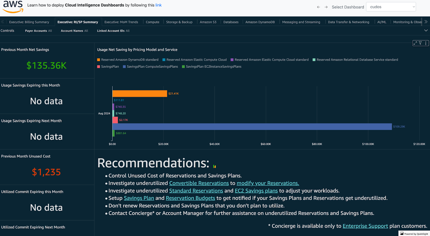The height and width of the screenshot is (236, 430).
Task: Open the Reservation Budgets link
Action: coord(190,198)
